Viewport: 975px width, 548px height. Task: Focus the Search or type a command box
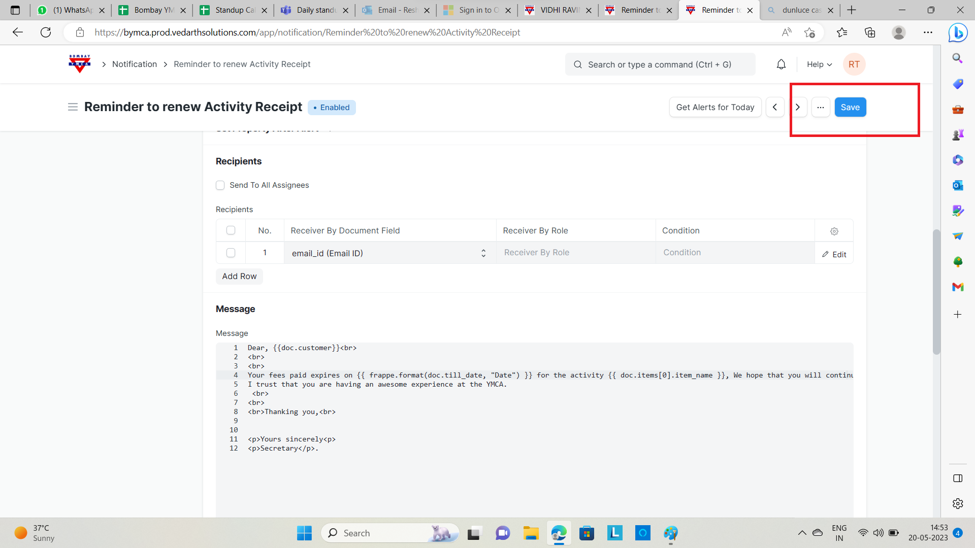(660, 64)
